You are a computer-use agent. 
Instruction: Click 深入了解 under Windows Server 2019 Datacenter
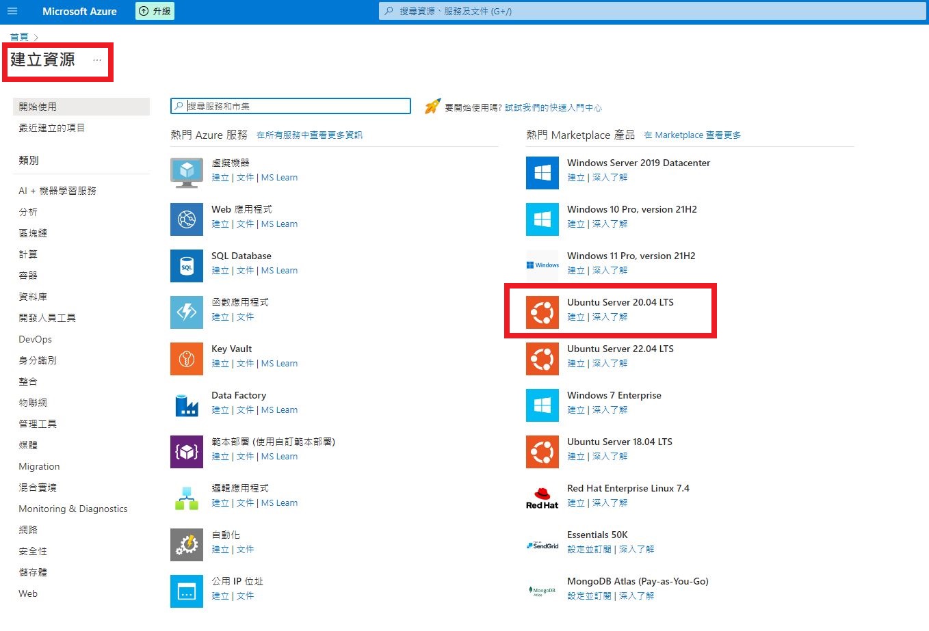(x=610, y=178)
